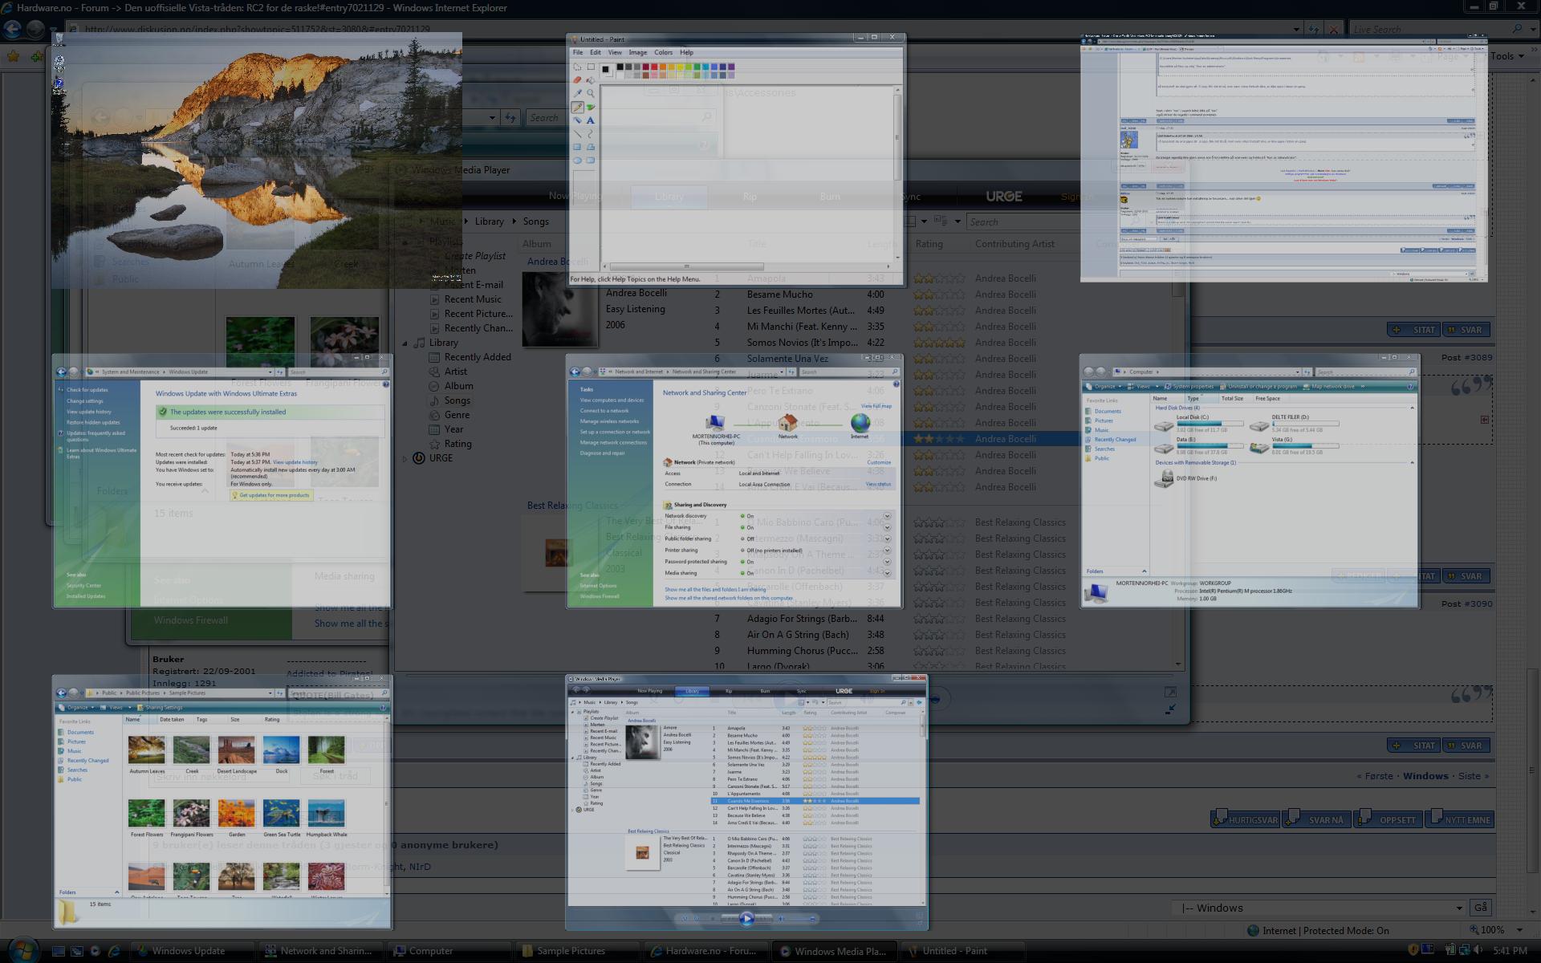Expand Public folder sharing chevron

pos(887,538)
